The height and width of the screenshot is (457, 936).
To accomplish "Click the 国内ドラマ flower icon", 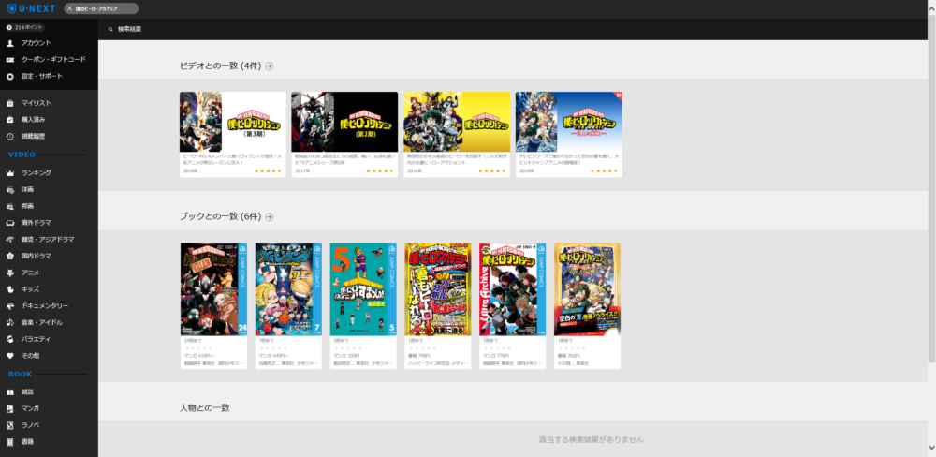I will click(x=10, y=257).
